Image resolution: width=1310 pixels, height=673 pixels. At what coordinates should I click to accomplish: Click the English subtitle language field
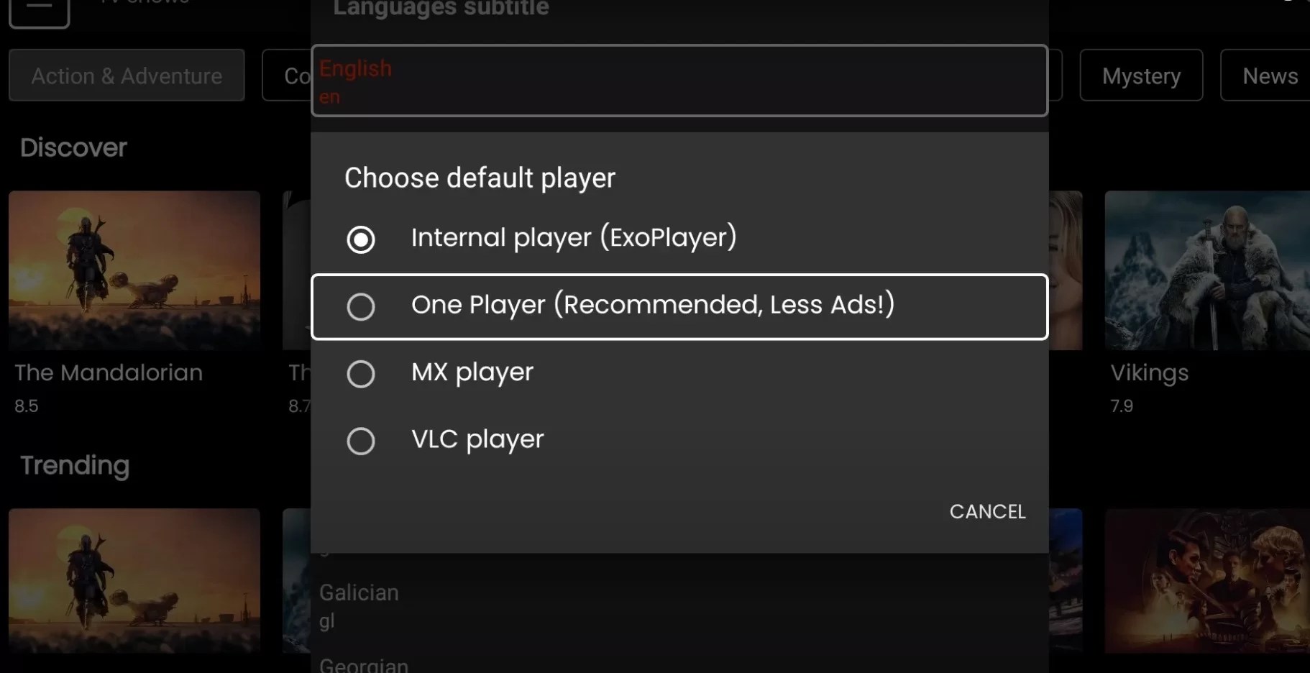(x=678, y=80)
